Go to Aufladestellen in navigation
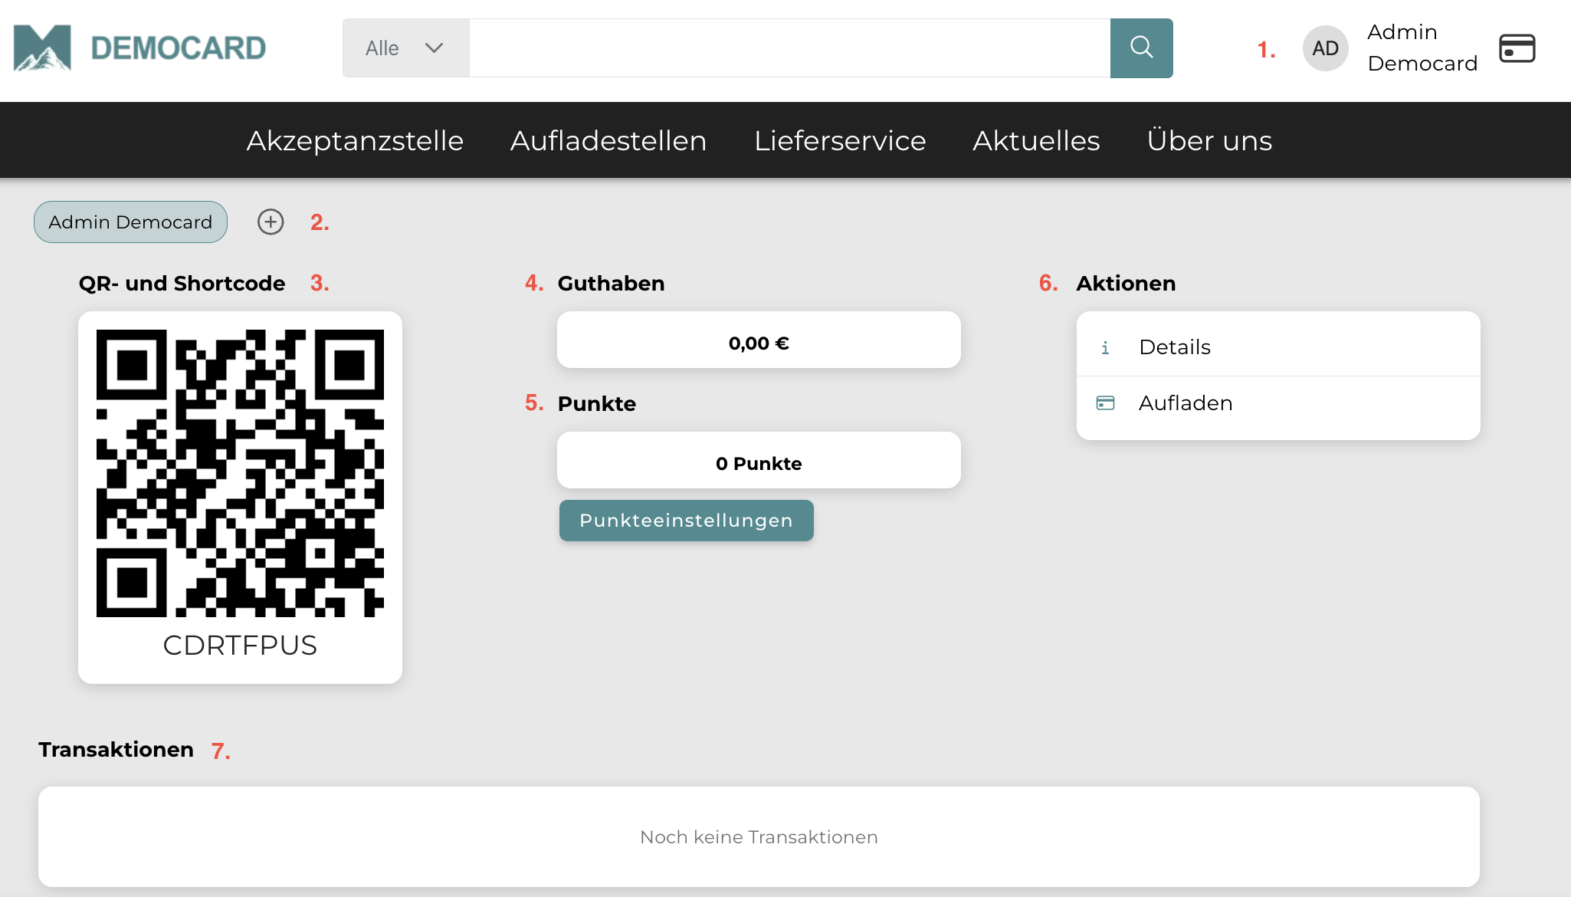 [608, 141]
